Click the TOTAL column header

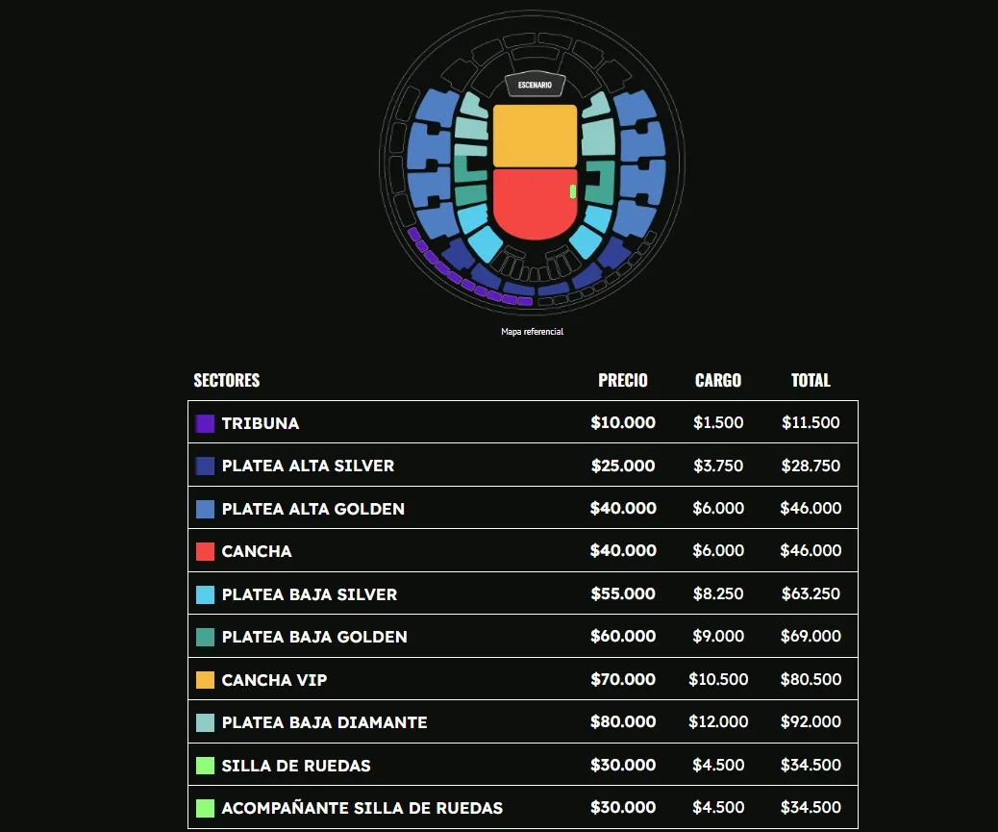pyautogui.click(x=811, y=380)
